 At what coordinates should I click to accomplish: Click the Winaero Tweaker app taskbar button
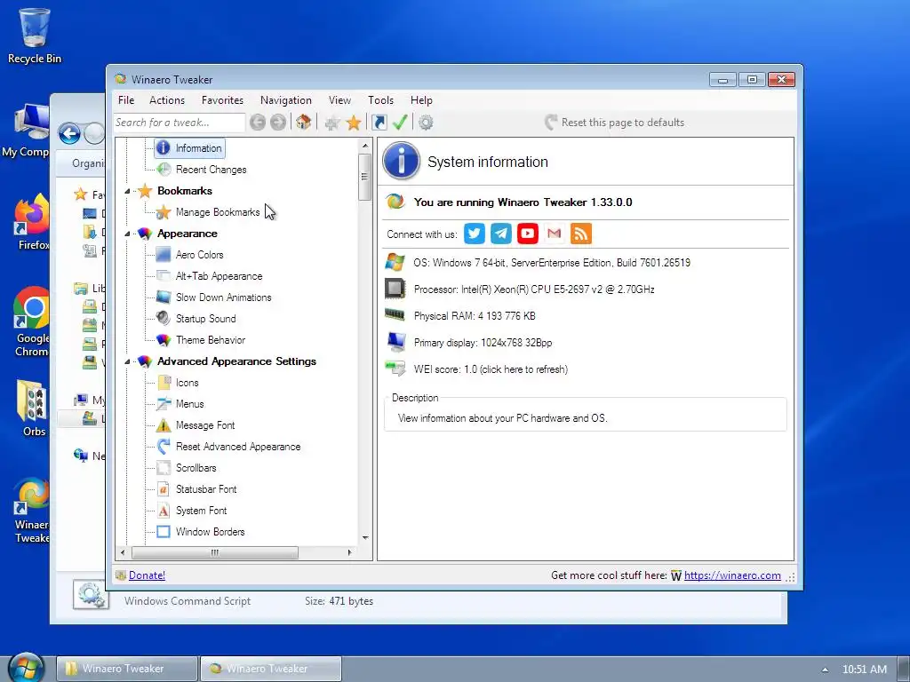271,669
